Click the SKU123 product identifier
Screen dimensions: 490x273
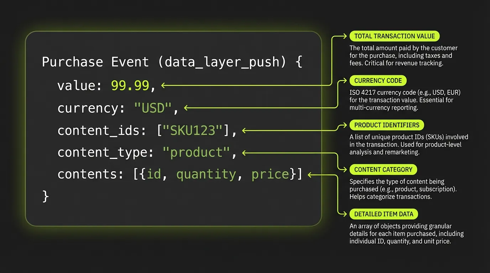tap(193, 130)
